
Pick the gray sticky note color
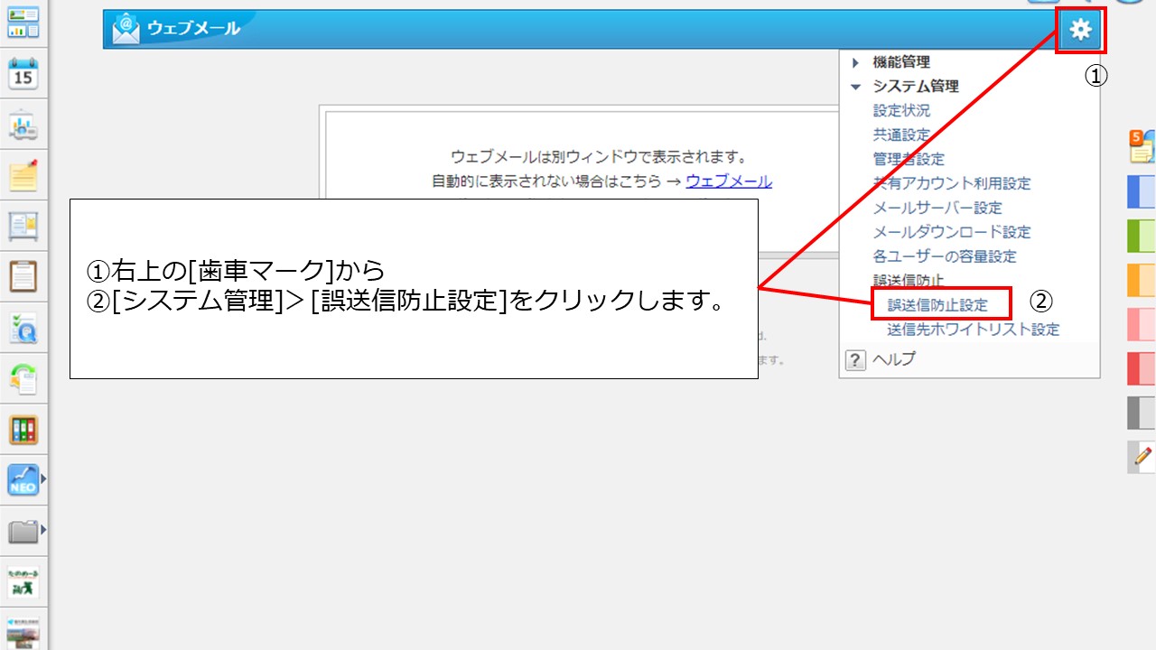click(1142, 413)
